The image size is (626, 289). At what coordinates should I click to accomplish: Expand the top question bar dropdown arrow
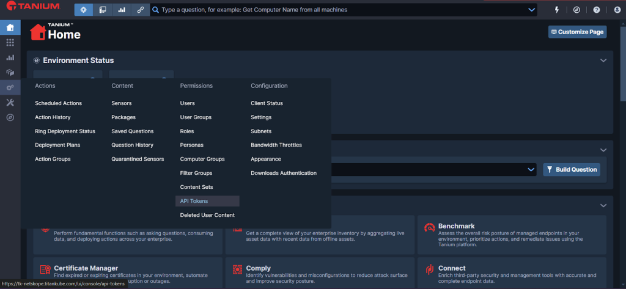531,10
